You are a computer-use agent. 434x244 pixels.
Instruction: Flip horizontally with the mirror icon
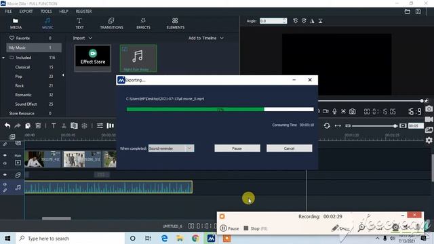click(312, 21)
